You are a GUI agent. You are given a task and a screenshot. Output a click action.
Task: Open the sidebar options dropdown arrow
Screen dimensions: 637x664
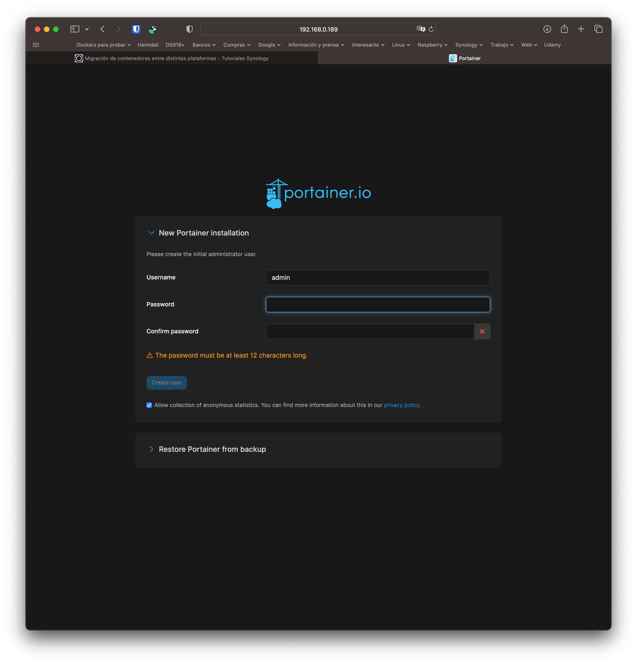(87, 29)
